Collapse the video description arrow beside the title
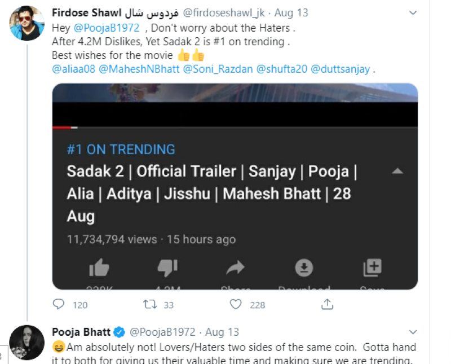 point(397,171)
